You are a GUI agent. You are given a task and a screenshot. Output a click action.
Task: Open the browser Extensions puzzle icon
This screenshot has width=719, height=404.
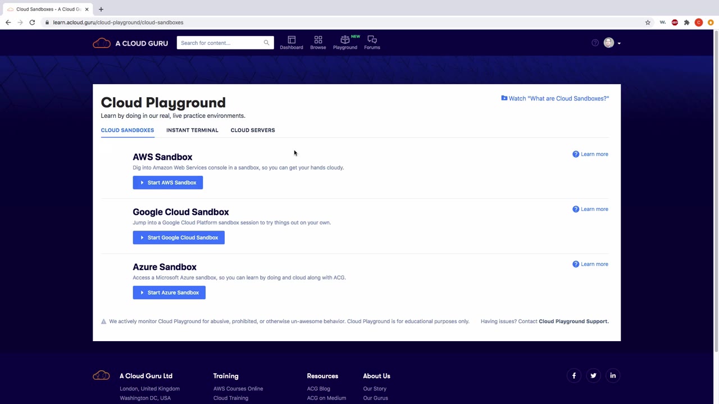click(x=686, y=22)
